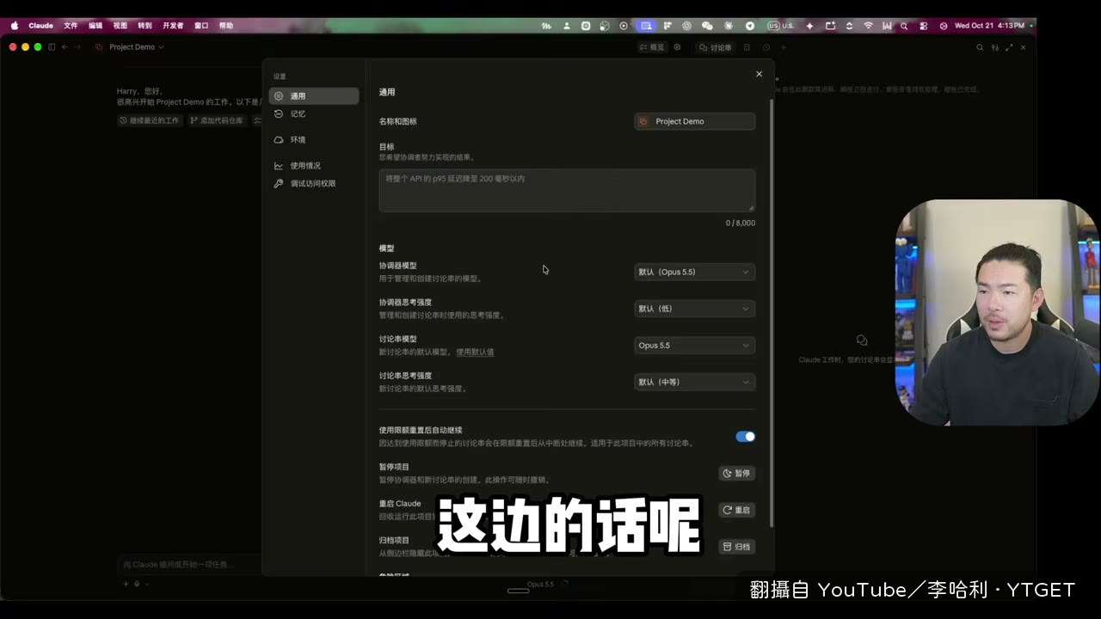The width and height of the screenshot is (1101, 619).
Task: Open the 视图 menu in the menu bar
Action: coord(120,26)
